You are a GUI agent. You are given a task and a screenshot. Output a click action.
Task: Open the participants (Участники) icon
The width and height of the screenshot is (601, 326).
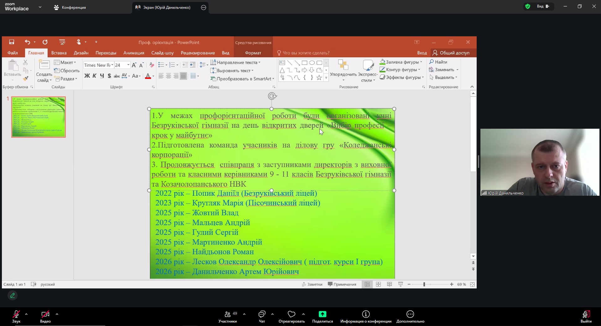pos(228,314)
